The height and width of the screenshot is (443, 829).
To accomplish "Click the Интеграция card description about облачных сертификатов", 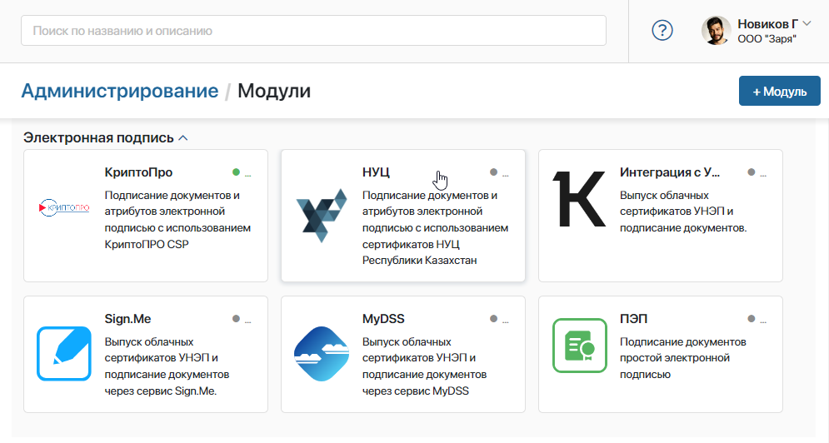I will click(x=683, y=212).
